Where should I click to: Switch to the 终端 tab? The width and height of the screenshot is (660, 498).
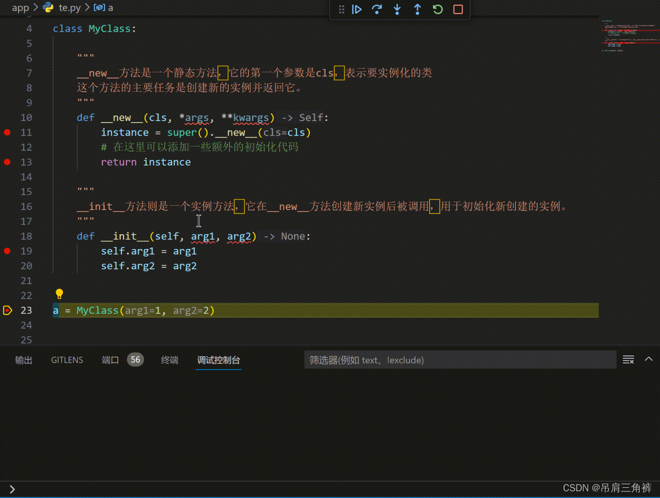click(170, 360)
